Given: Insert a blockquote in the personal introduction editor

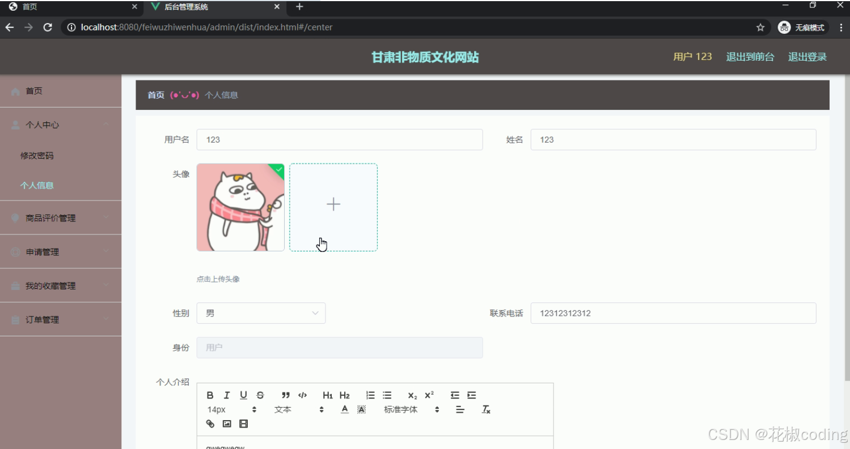Looking at the screenshot, I should click(x=285, y=395).
